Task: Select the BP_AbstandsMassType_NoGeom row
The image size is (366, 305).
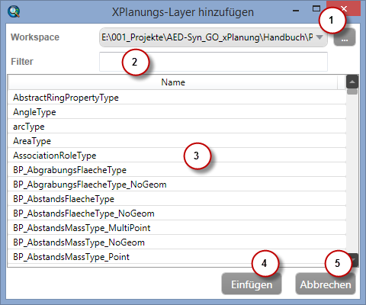Action: [x=177, y=242]
